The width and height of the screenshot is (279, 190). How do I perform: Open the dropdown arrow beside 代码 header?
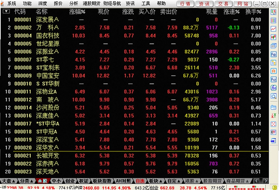coord(6,11)
